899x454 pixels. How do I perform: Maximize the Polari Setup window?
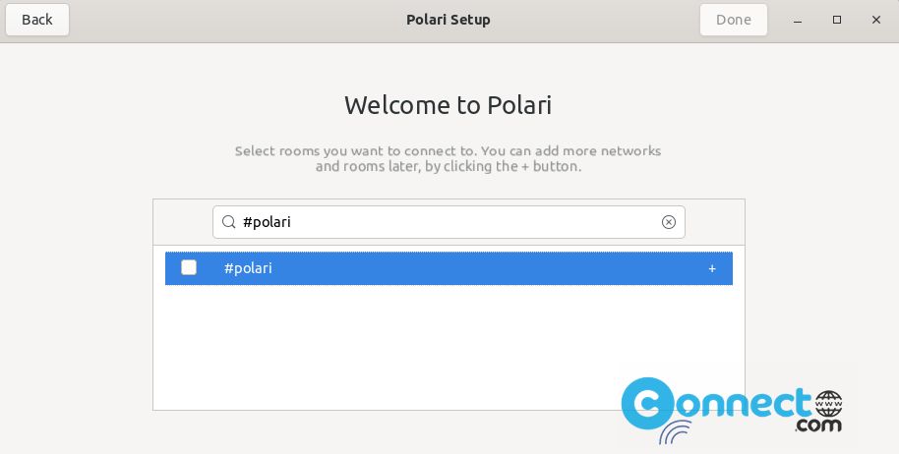coord(837,20)
